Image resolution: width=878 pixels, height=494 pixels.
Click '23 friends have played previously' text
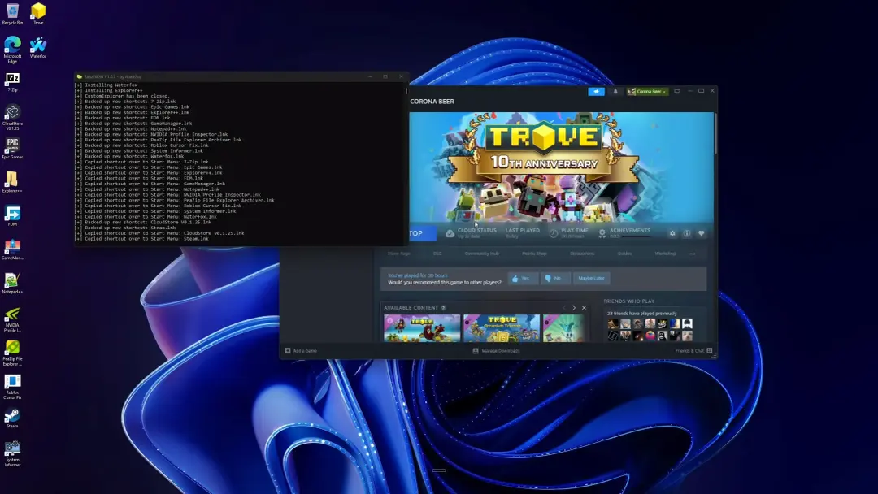click(x=641, y=314)
